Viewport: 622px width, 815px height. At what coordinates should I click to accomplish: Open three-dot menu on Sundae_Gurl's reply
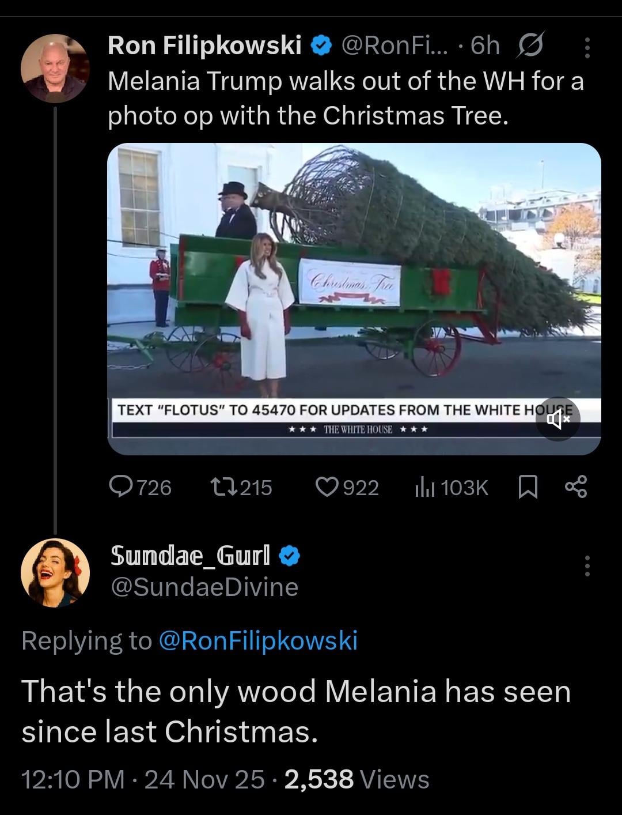point(587,565)
